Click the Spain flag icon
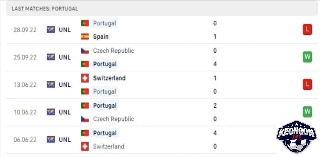The height and width of the screenshot is (157, 320). click(x=85, y=37)
